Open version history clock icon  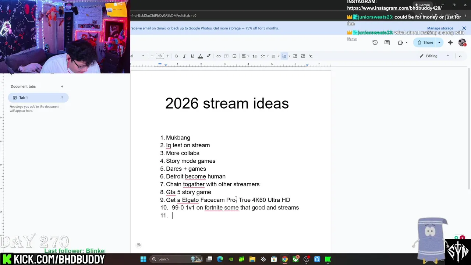[375, 42]
